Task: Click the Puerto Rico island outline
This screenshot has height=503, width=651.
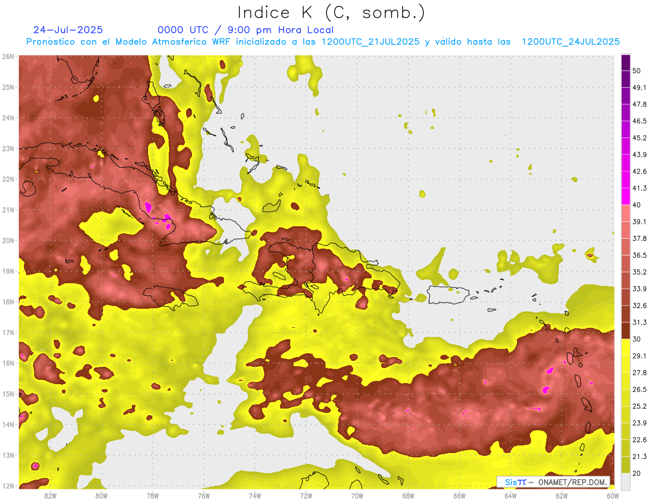Action: coord(448,294)
